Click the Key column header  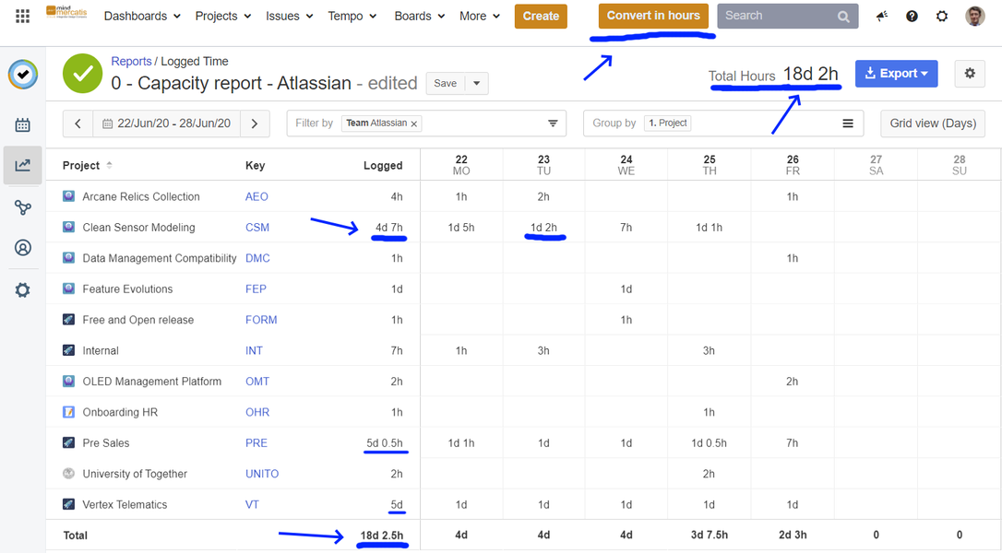255,165
